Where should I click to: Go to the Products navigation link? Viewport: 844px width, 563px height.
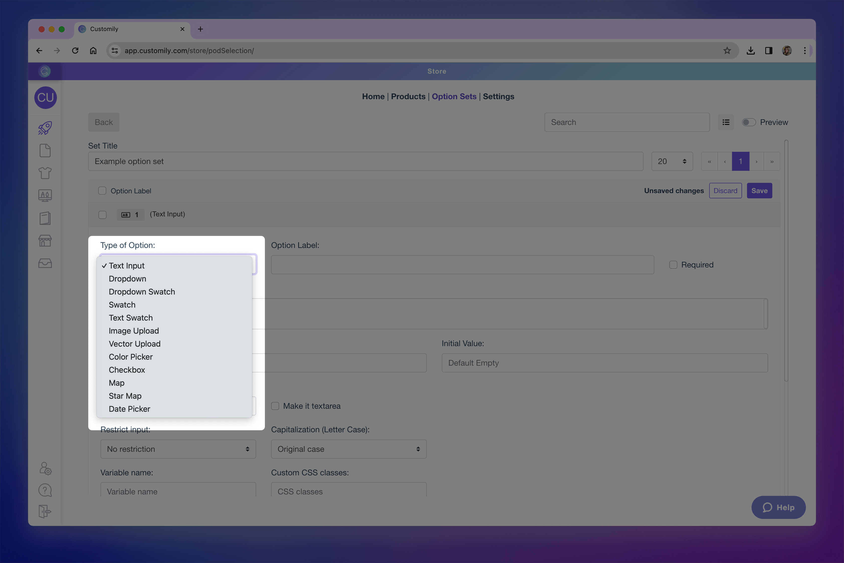pyautogui.click(x=408, y=97)
